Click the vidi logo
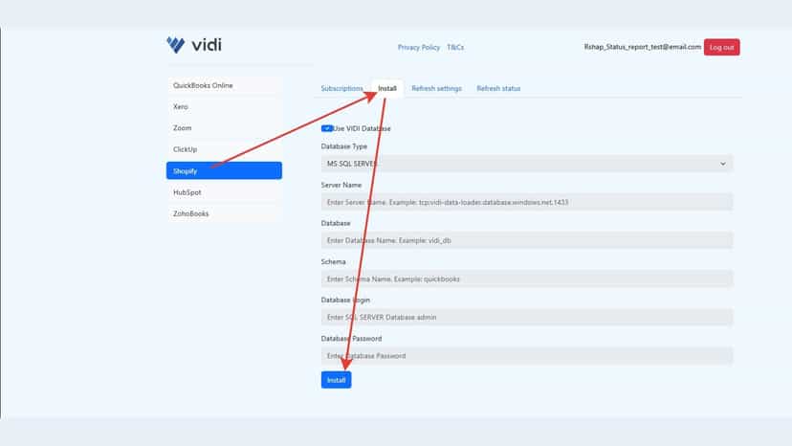The width and height of the screenshot is (792, 446). [x=194, y=45]
